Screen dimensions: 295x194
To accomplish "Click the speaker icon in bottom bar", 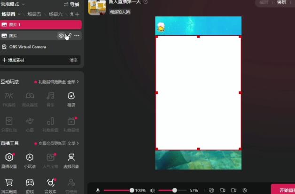I will point(153,190).
